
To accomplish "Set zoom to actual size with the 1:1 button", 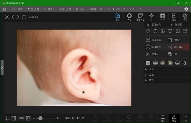I will [x=28, y=118].
